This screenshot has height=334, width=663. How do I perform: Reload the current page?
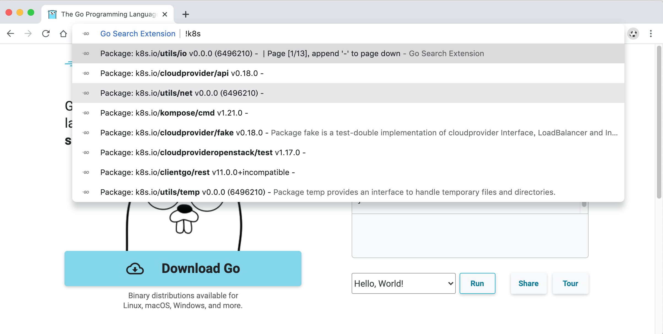[46, 34]
